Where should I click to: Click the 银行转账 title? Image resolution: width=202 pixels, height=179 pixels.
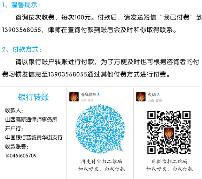[x=33, y=97]
